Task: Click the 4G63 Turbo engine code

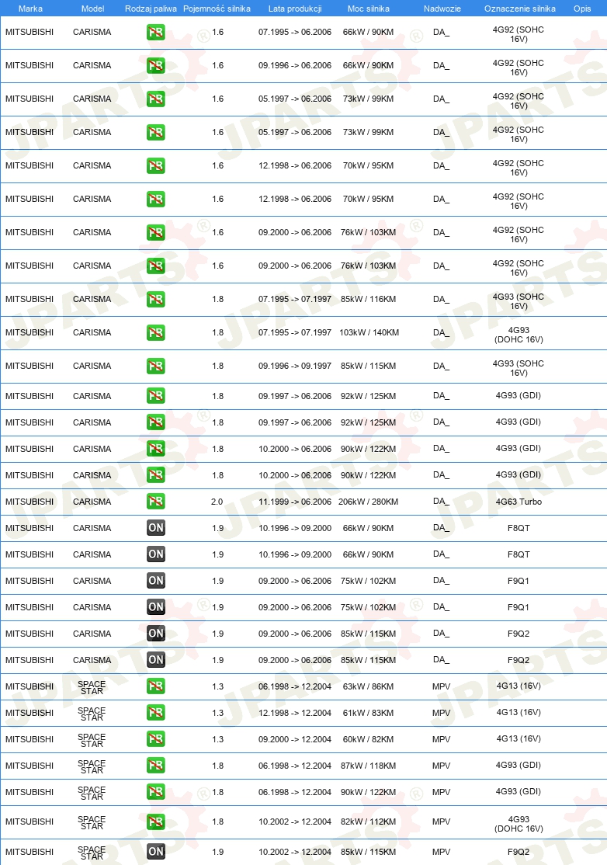Action: coord(519,502)
